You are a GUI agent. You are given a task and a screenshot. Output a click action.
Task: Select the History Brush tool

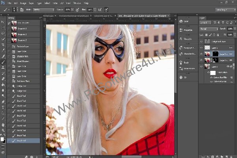click(x=3, y=73)
